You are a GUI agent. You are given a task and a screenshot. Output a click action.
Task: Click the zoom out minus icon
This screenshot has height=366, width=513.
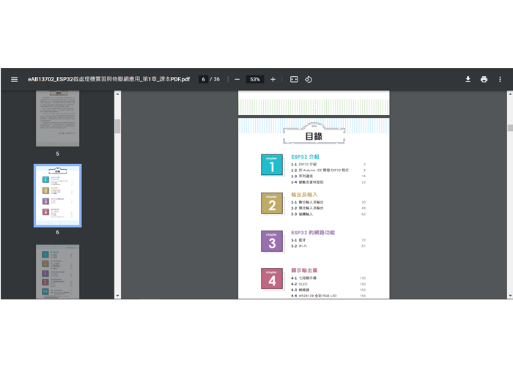point(237,79)
